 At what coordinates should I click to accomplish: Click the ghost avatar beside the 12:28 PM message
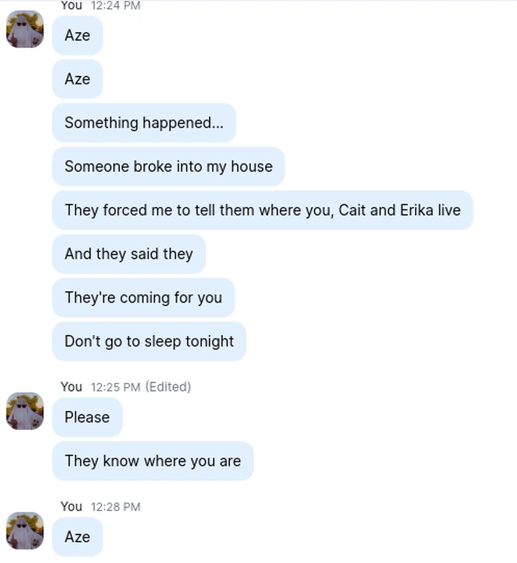click(x=25, y=530)
